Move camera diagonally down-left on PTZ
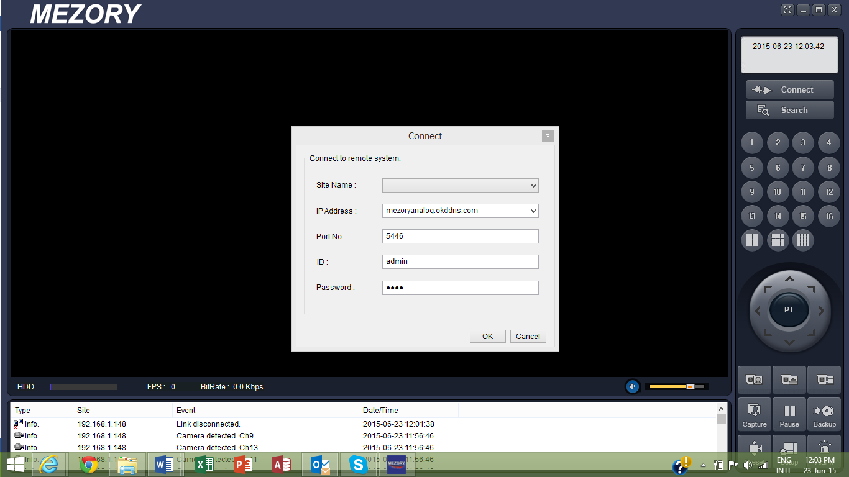849x477 pixels. tap(768, 332)
